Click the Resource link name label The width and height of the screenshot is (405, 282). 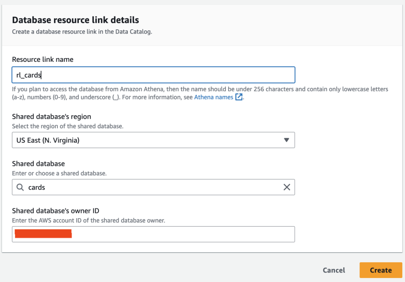coord(43,59)
